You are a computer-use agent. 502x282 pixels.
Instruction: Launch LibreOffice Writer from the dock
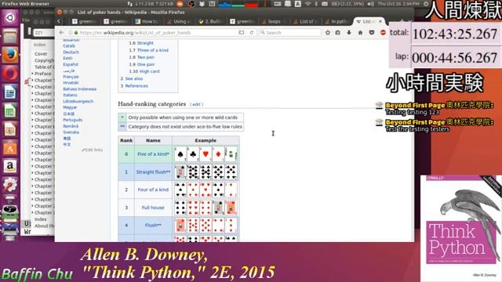pyautogui.click(x=10, y=92)
